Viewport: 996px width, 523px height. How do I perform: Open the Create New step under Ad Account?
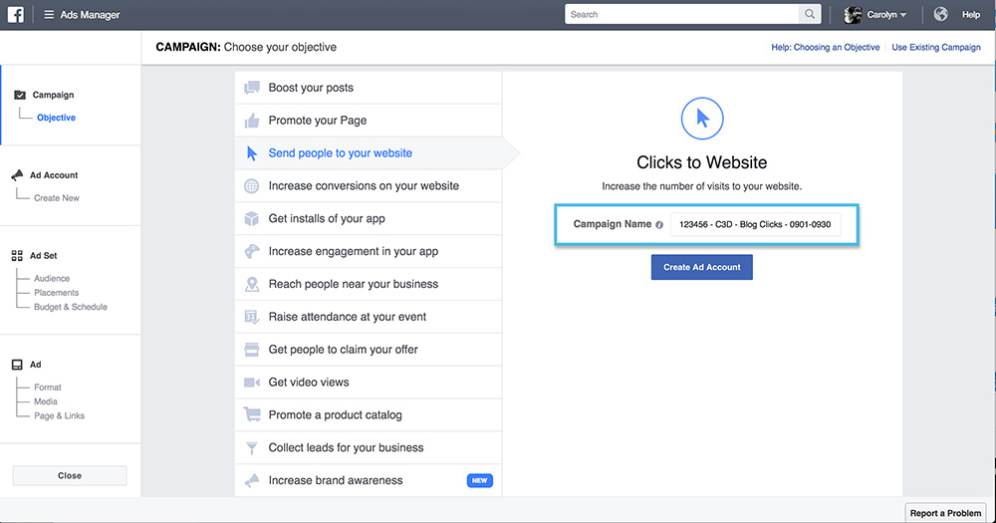[57, 198]
